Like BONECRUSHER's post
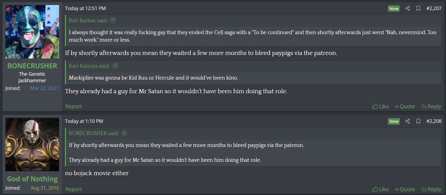Image resolution: width=446 pixels, height=195 pixels. point(380,106)
